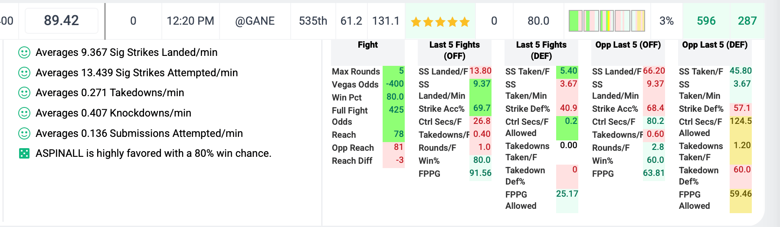Select the Opp Last 5 (DEF) header
This screenshot has height=227, width=780.
(x=715, y=45)
